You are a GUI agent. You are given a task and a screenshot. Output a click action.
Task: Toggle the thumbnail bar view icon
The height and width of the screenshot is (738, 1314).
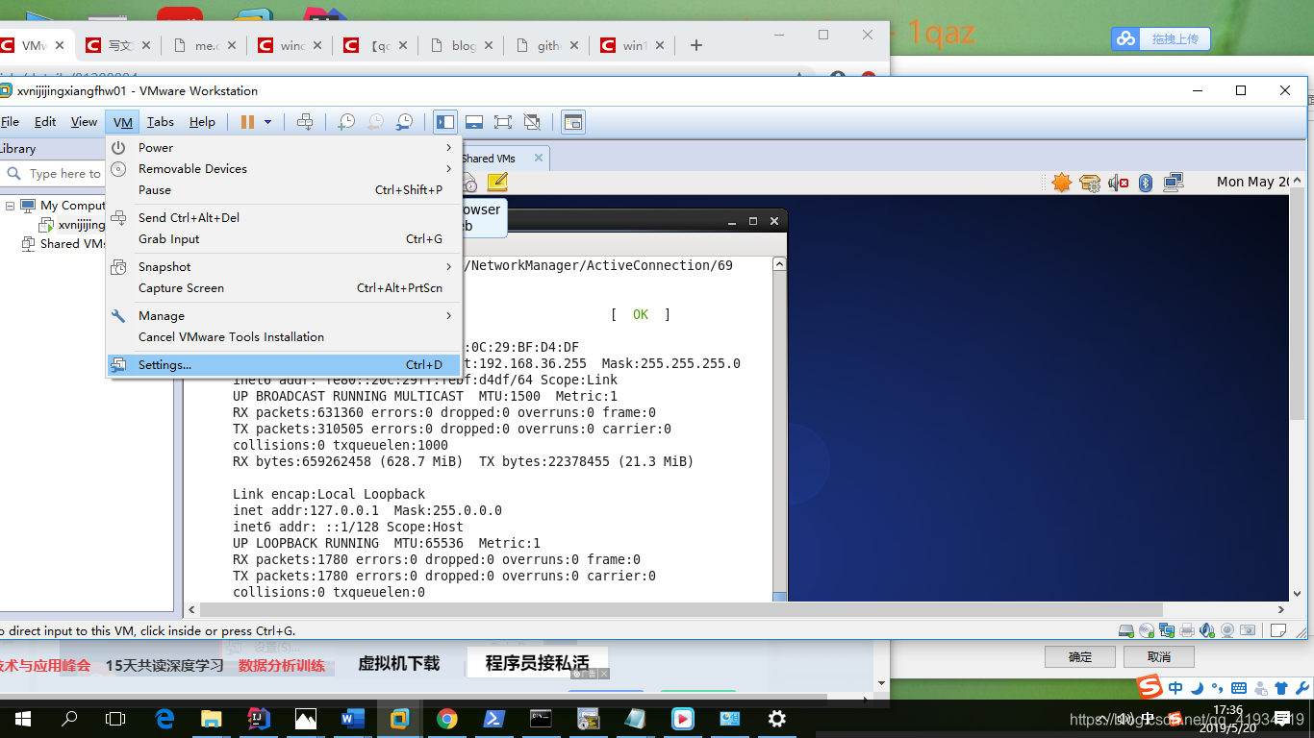tap(474, 122)
